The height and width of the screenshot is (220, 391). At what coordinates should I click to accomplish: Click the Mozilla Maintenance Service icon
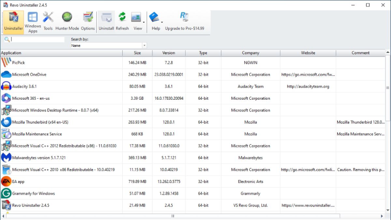point(6,134)
